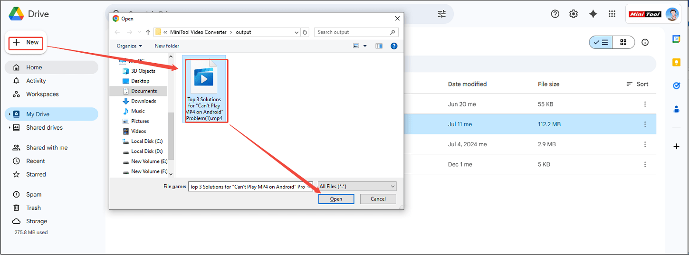This screenshot has height=255, width=689.
Task: Open Google Tasks side panel icon
Action: coord(676,85)
